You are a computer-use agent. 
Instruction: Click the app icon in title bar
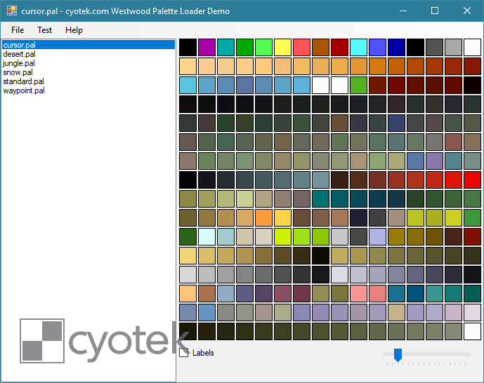coord(12,11)
